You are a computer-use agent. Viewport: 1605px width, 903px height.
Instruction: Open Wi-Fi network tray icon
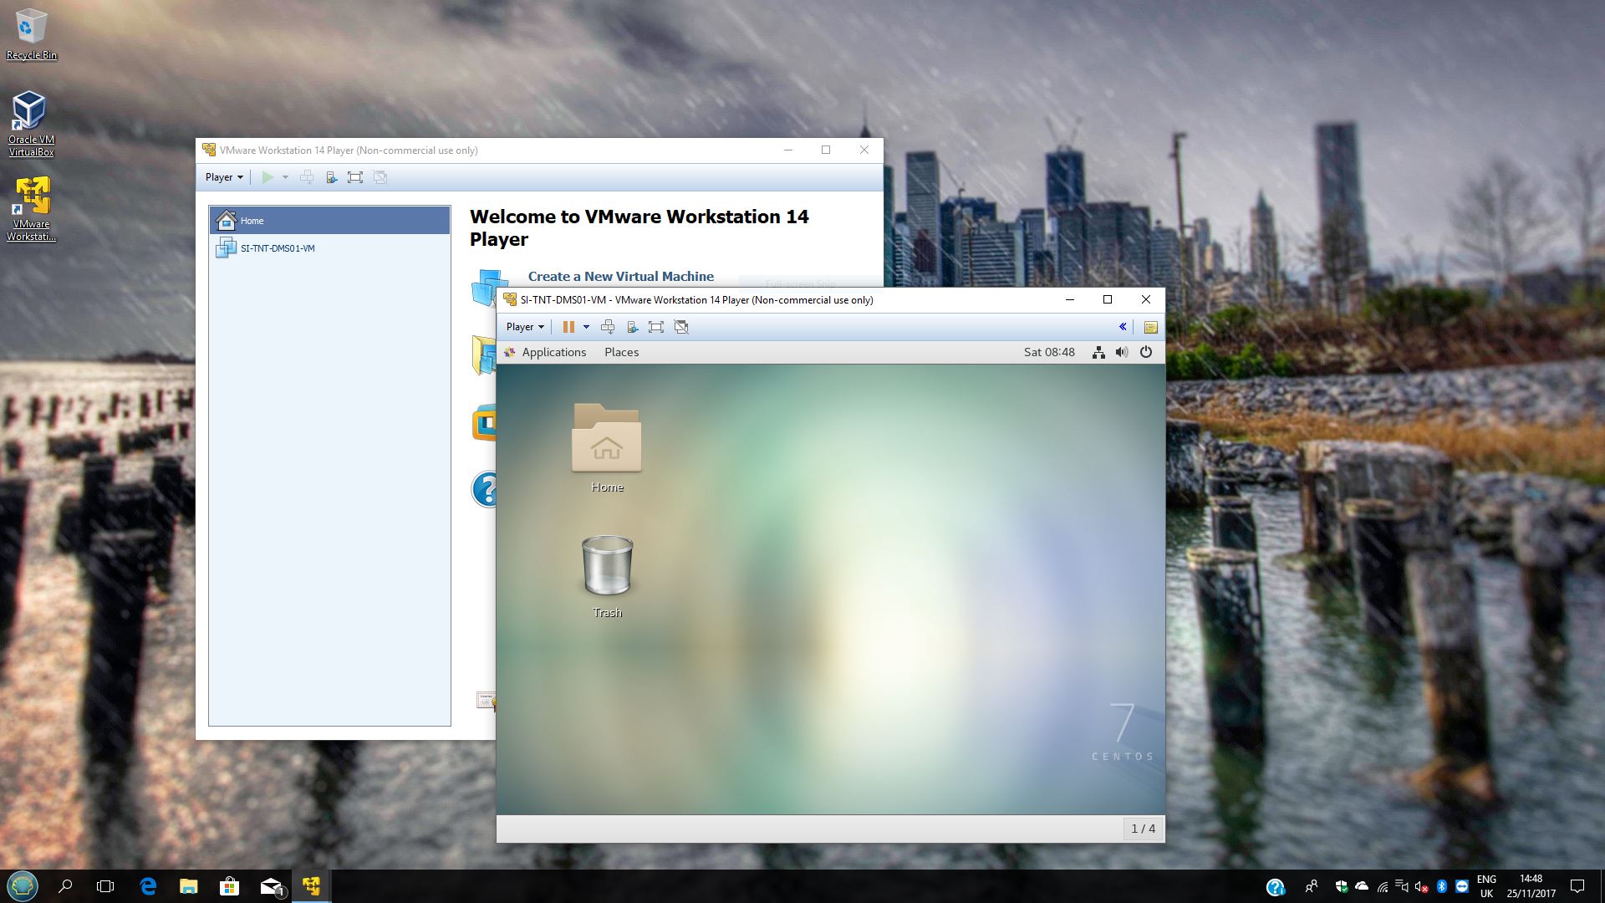pyautogui.click(x=1383, y=886)
